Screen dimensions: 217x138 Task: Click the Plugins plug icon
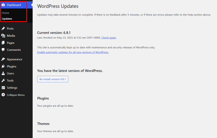click(x=3, y=66)
